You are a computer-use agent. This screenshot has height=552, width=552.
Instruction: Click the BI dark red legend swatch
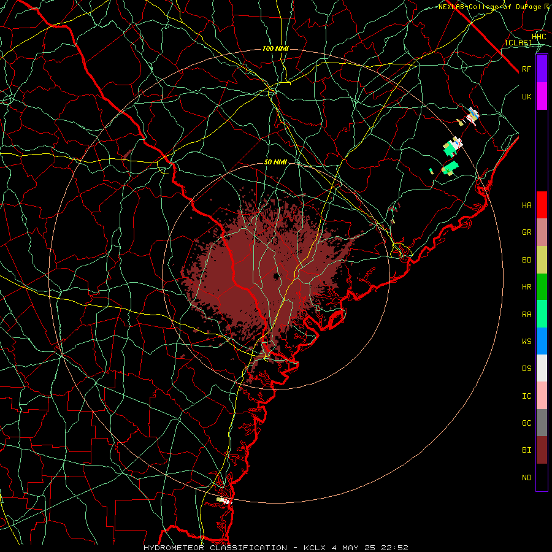click(x=542, y=450)
